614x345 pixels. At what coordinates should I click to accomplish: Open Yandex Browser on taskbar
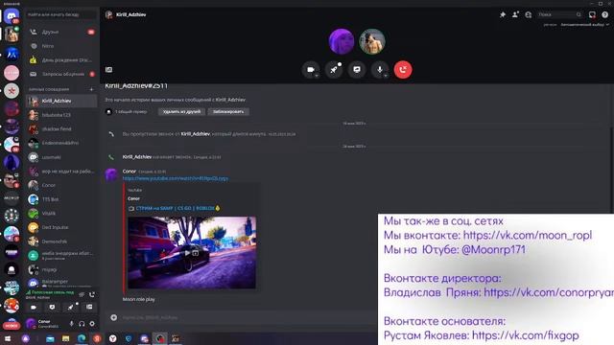point(113,338)
